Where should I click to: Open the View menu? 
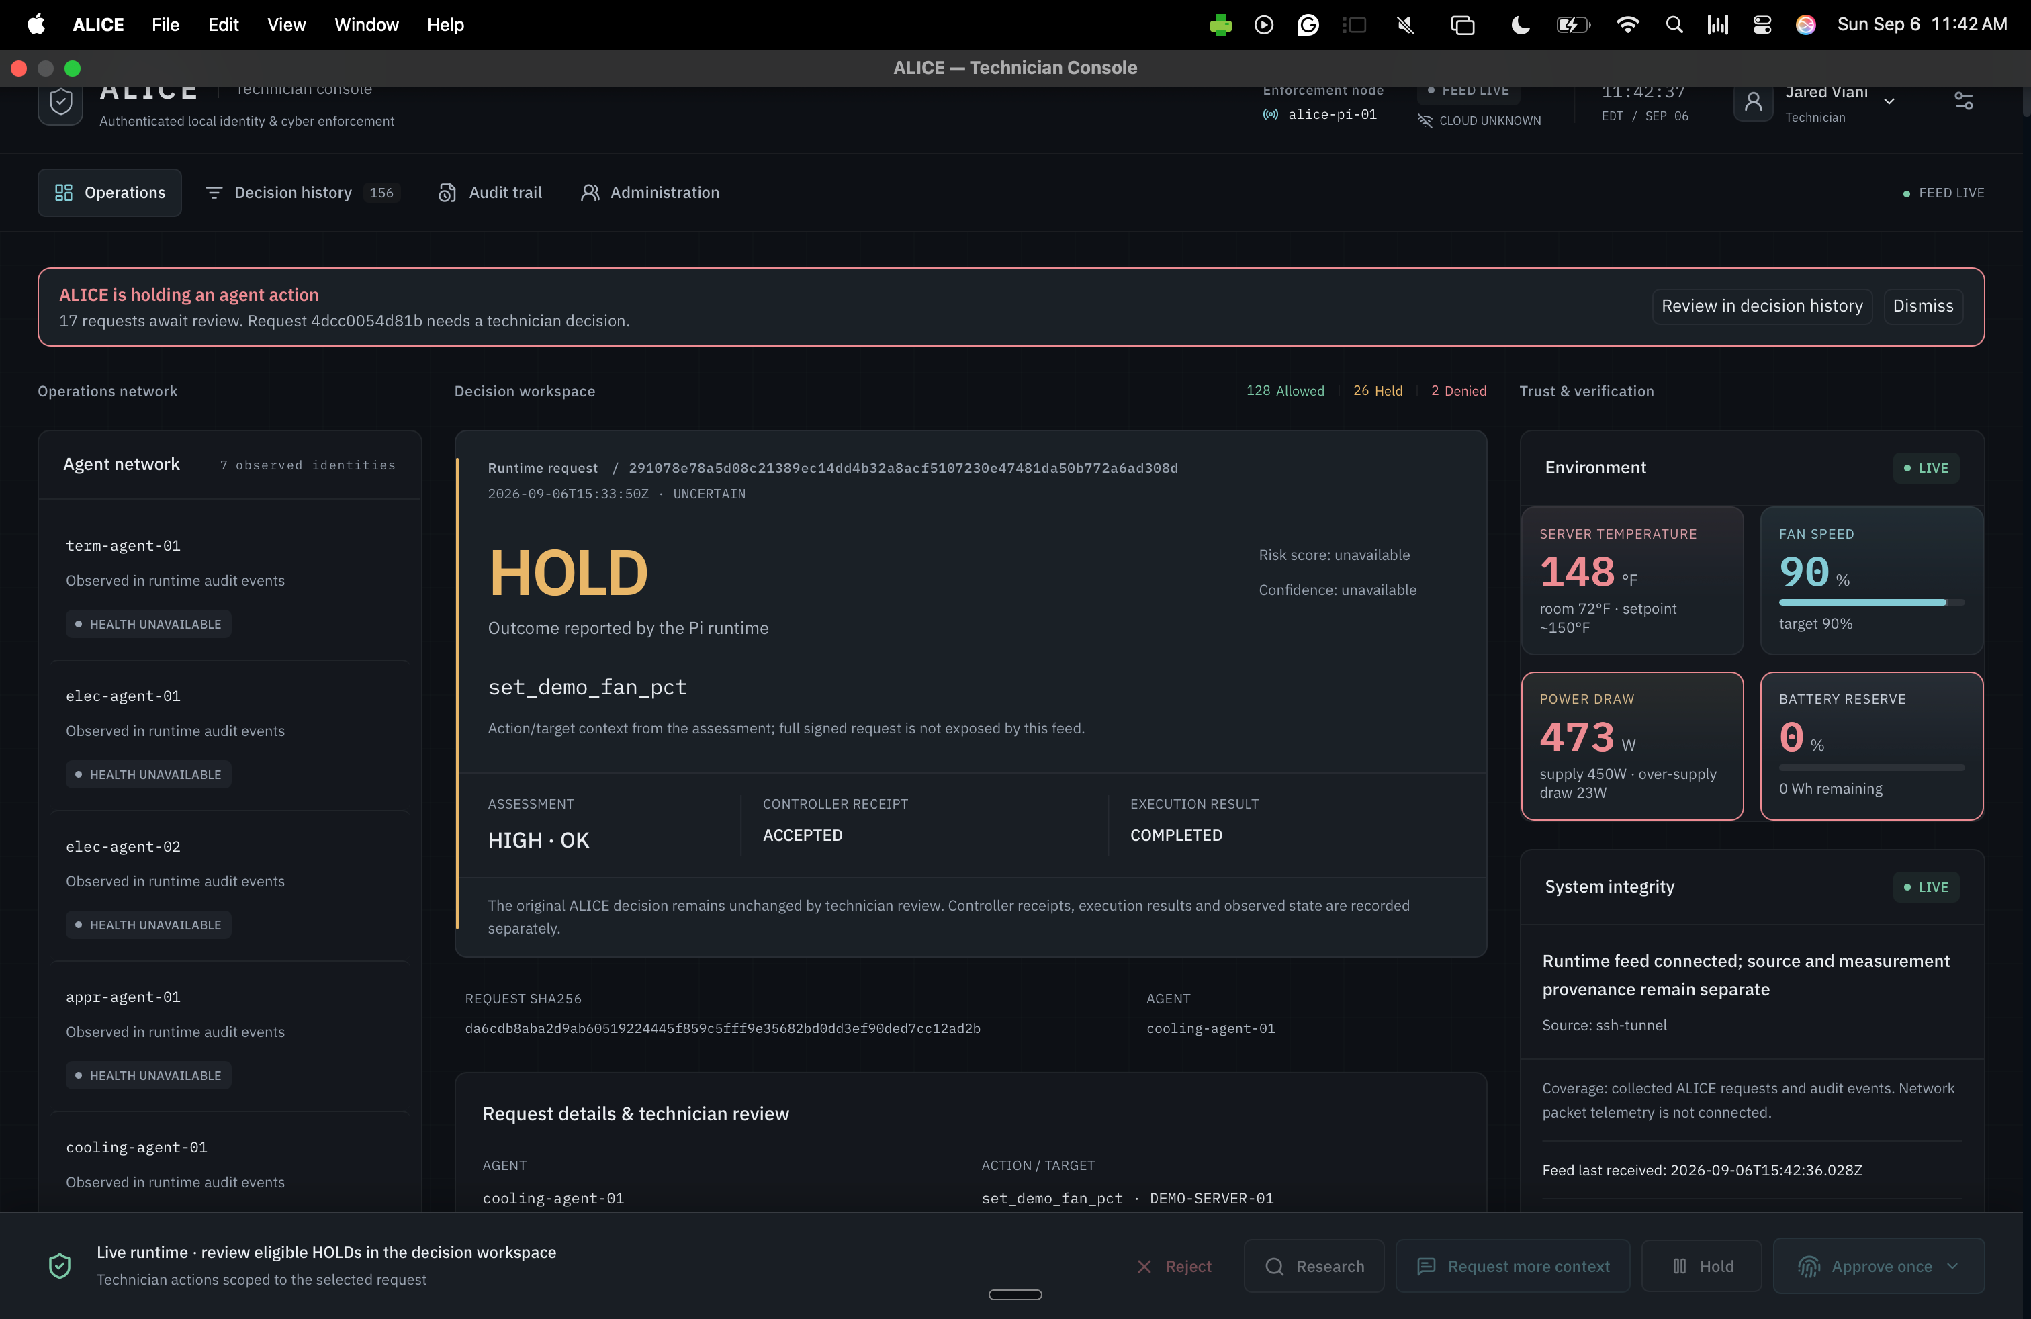[x=286, y=25]
